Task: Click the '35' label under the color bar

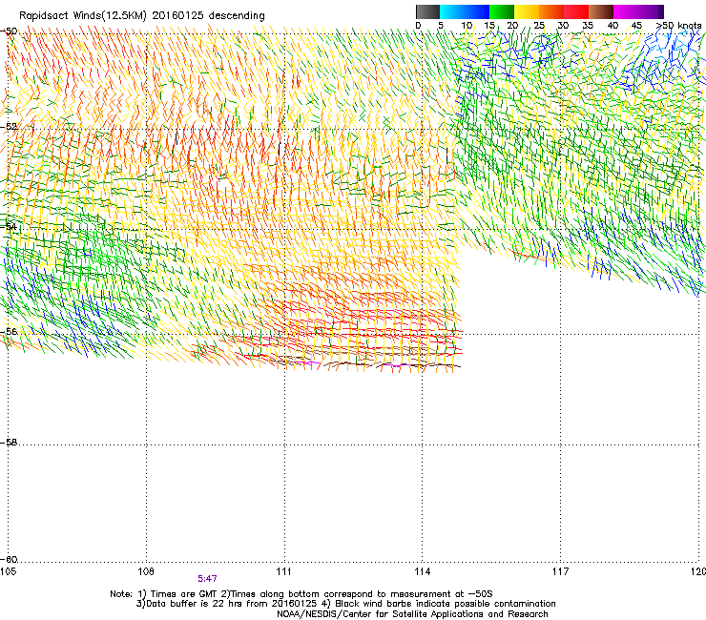Action: [x=588, y=26]
